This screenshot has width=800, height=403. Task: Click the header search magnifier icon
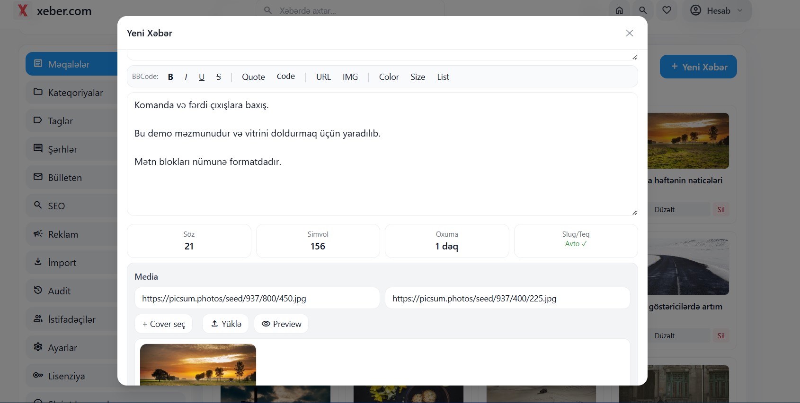click(x=643, y=10)
